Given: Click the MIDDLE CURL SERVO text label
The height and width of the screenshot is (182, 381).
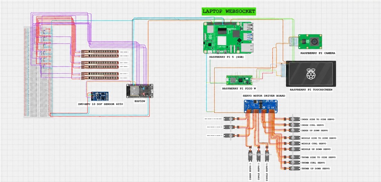Looking at the screenshot, I should 314,144.
